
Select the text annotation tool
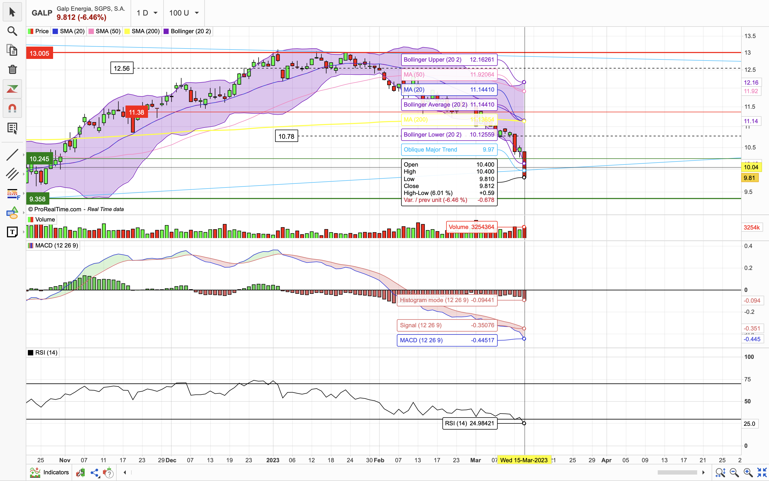point(12,232)
